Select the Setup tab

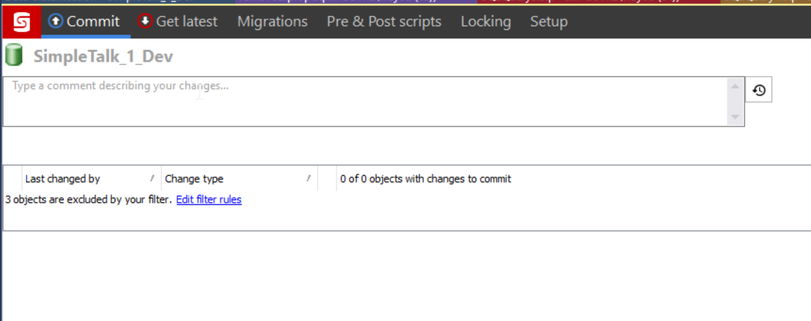click(x=548, y=21)
